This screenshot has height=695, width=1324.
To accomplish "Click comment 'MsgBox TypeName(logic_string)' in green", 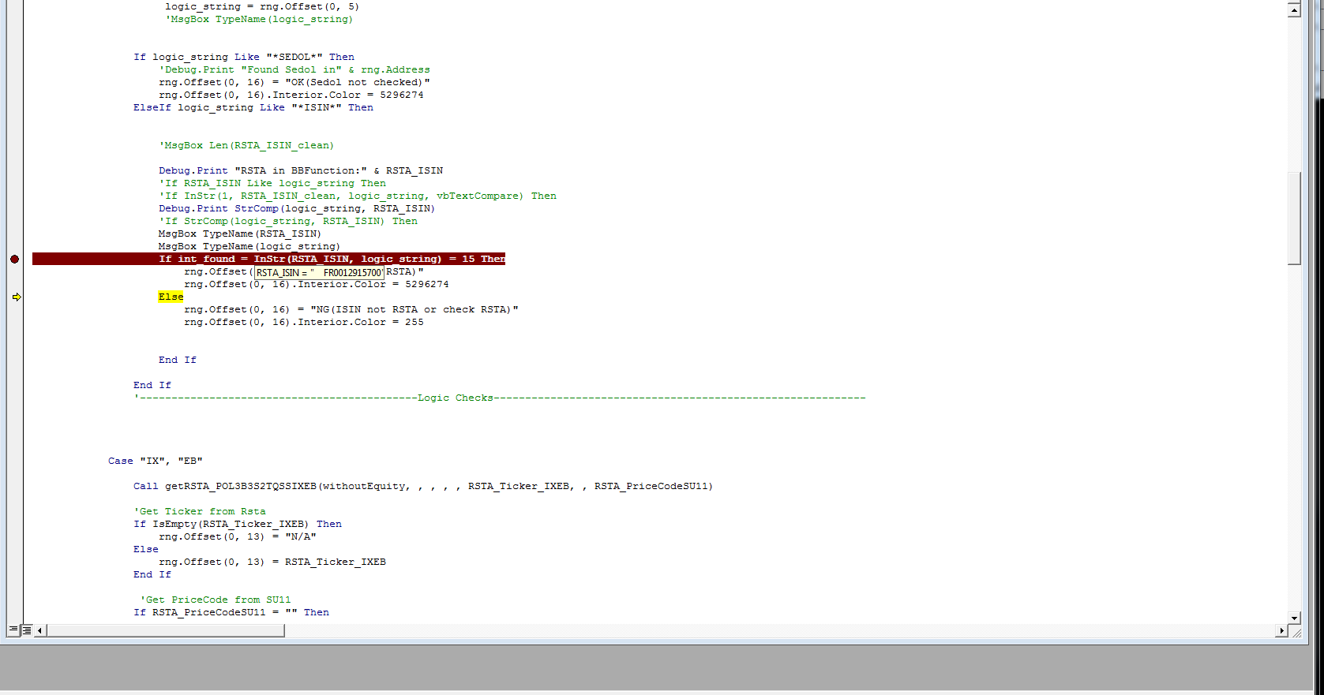I will click(x=259, y=19).
